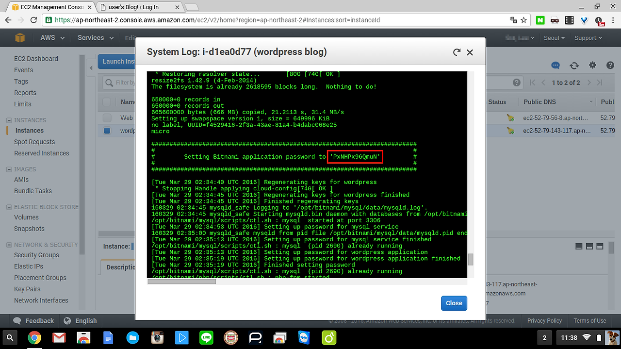Open the help question mark icon
Viewport: 621px width, 349px height.
pos(610,66)
